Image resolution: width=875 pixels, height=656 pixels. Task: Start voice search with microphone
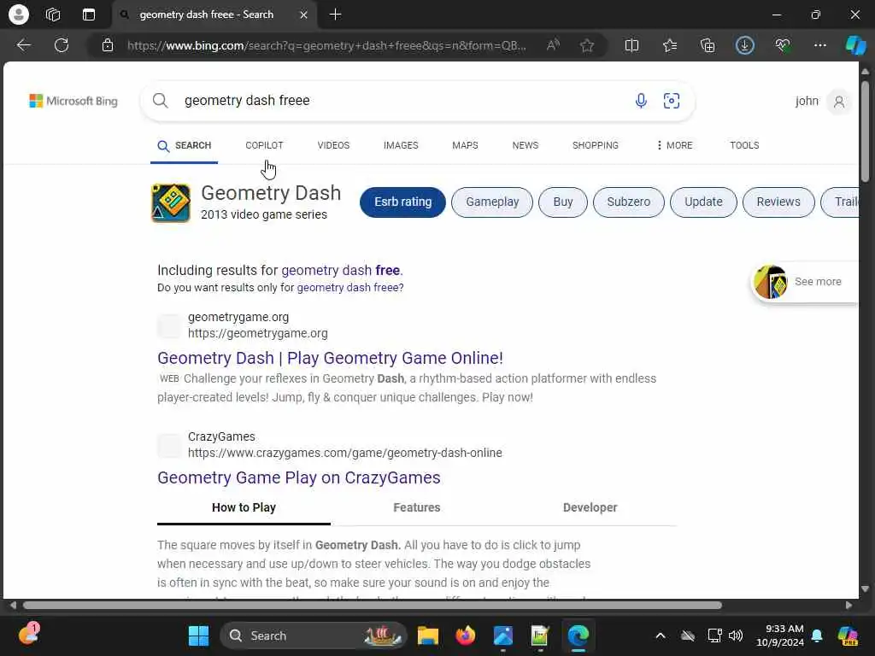tap(641, 101)
